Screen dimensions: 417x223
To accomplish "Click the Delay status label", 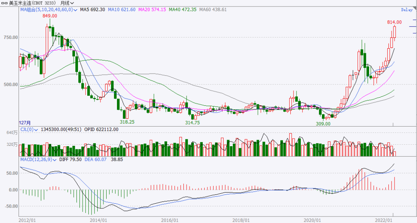I will [407, 10].
